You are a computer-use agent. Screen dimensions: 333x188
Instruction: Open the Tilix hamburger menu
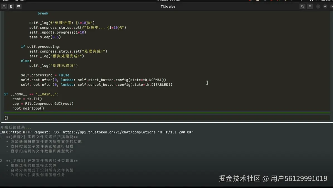(x=310, y=6)
